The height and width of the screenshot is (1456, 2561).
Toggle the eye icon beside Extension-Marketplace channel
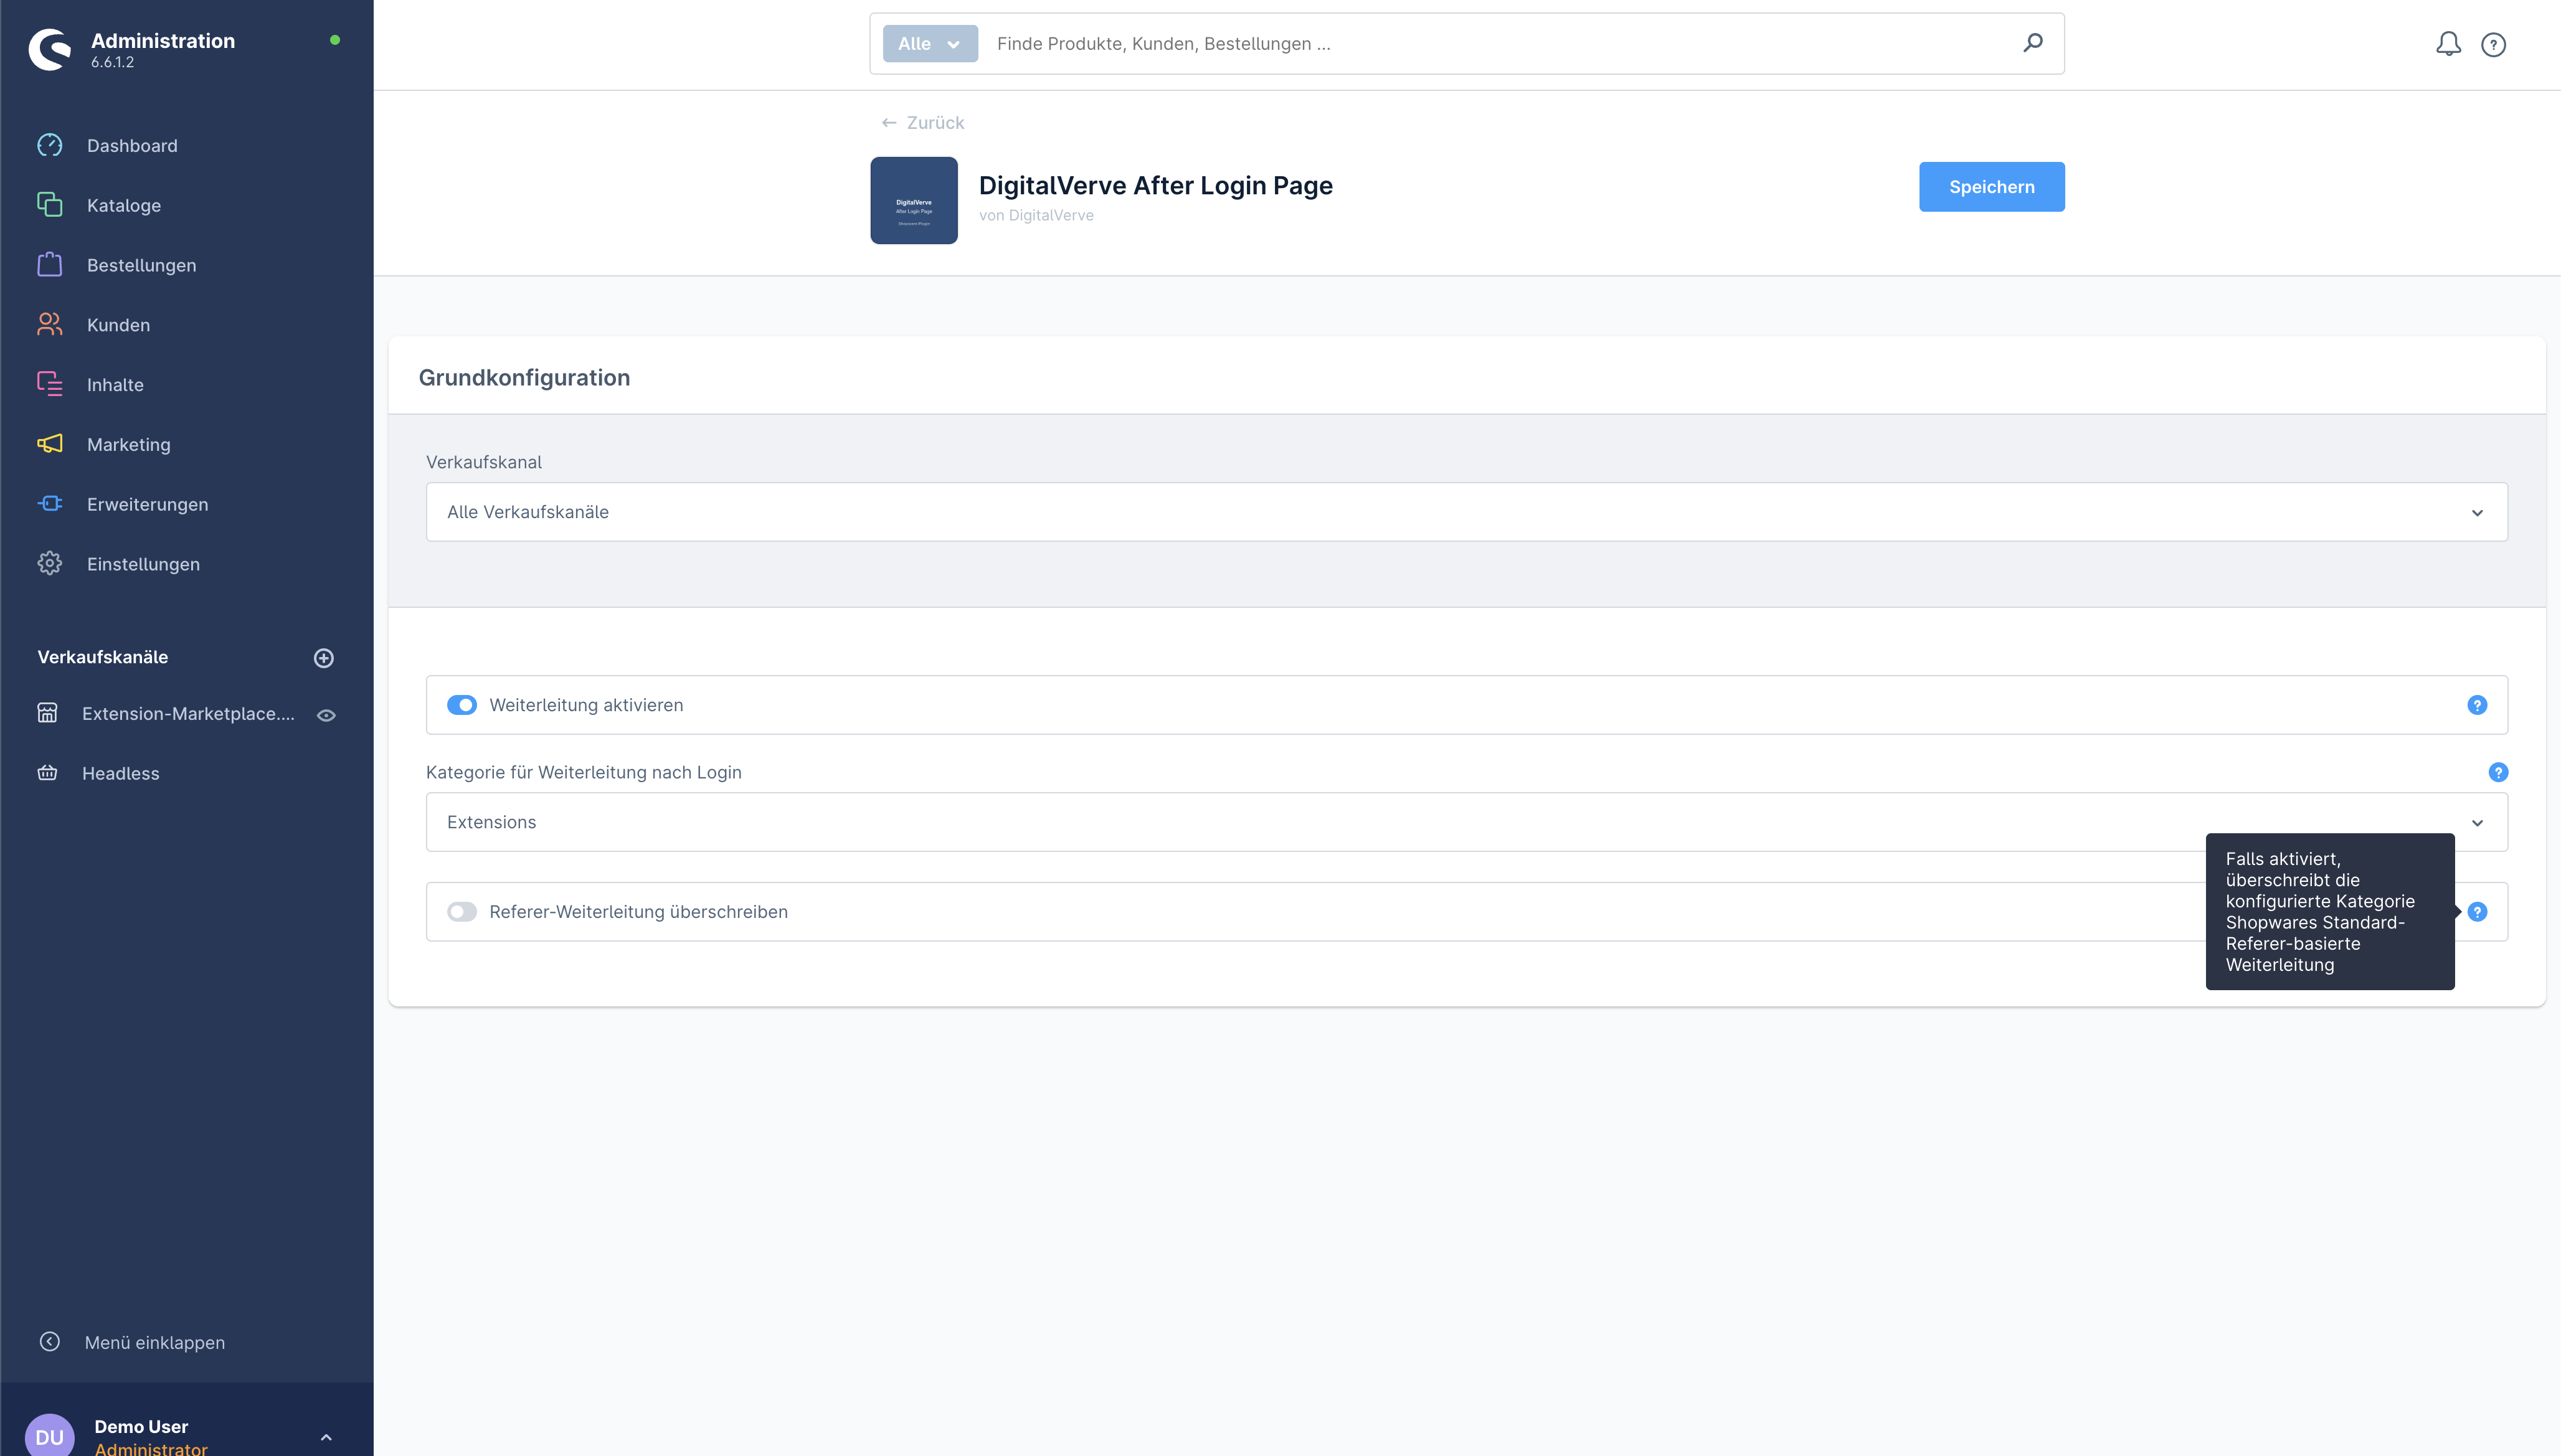(326, 715)
